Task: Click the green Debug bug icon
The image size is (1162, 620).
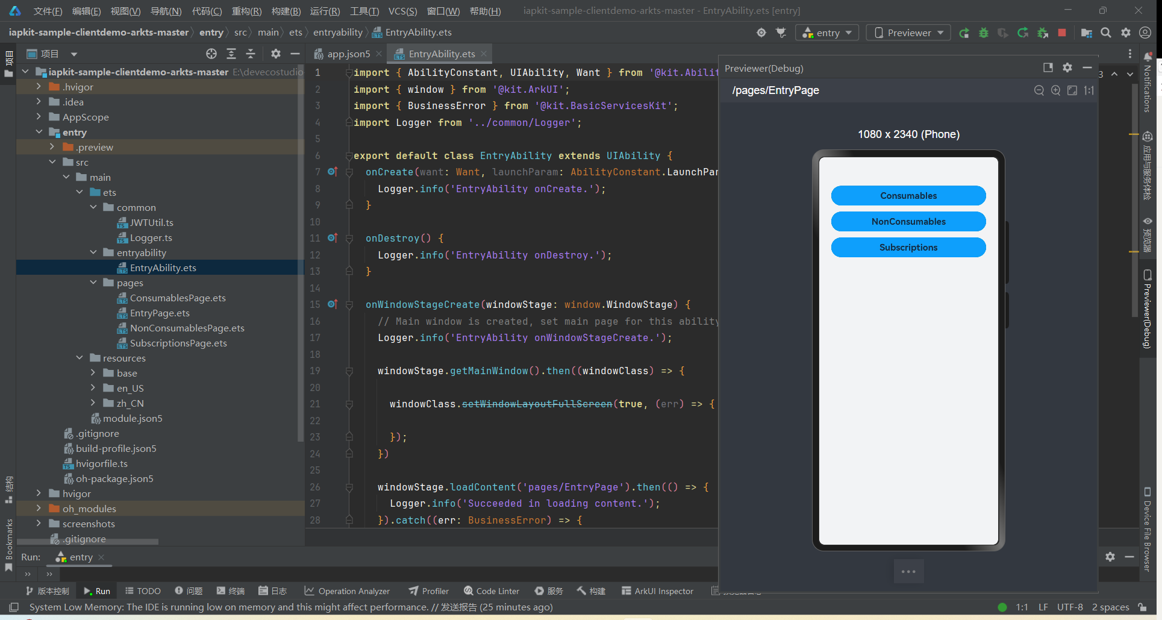Action: click(x=983, y=33)
